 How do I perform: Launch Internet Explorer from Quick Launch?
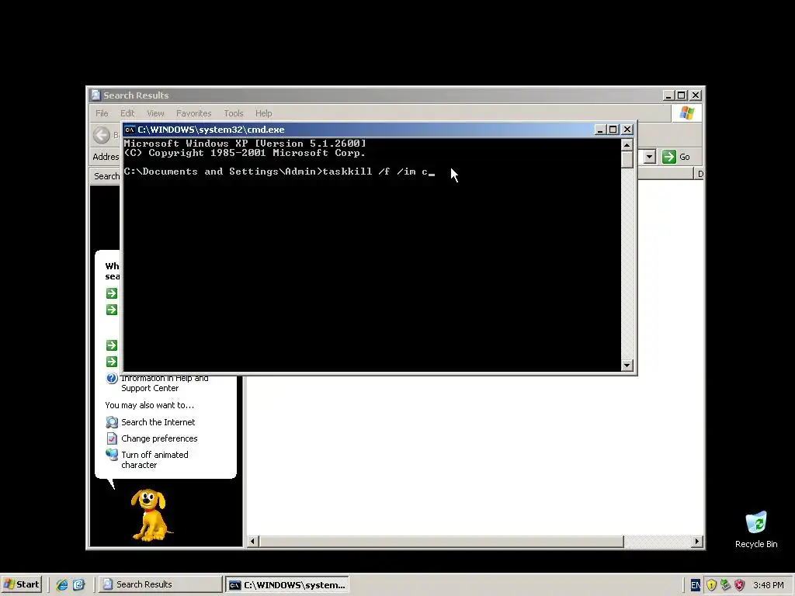click(62, 585)
